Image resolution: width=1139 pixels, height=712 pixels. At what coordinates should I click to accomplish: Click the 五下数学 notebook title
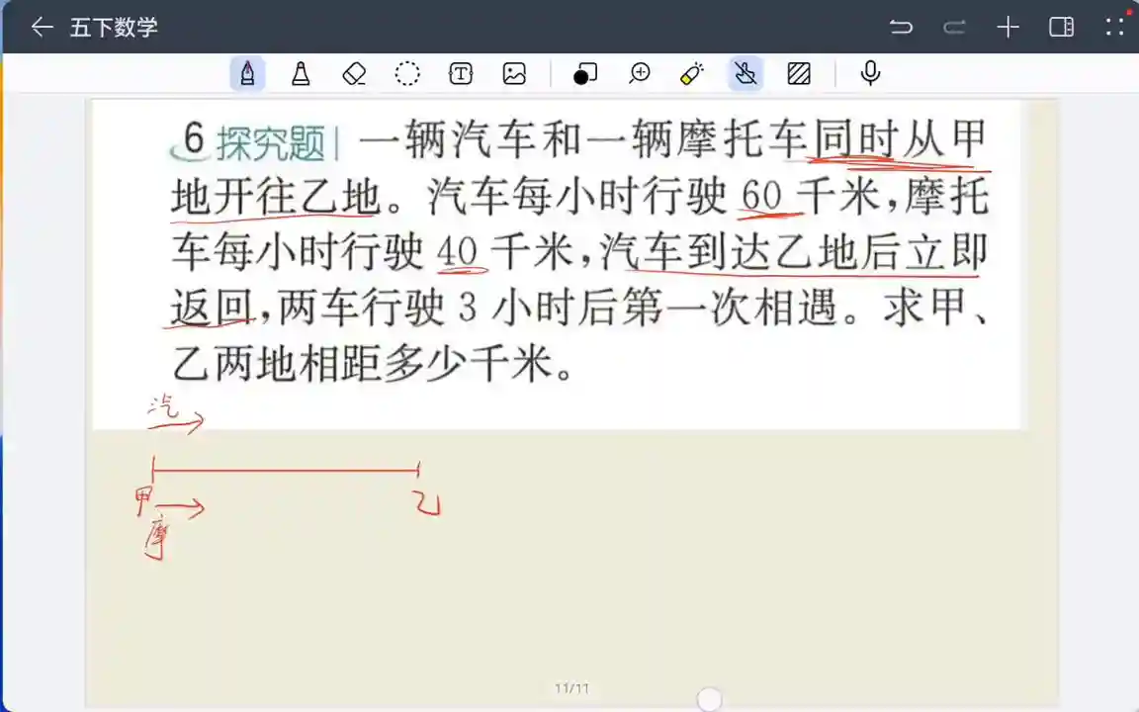tap(114, 27)
